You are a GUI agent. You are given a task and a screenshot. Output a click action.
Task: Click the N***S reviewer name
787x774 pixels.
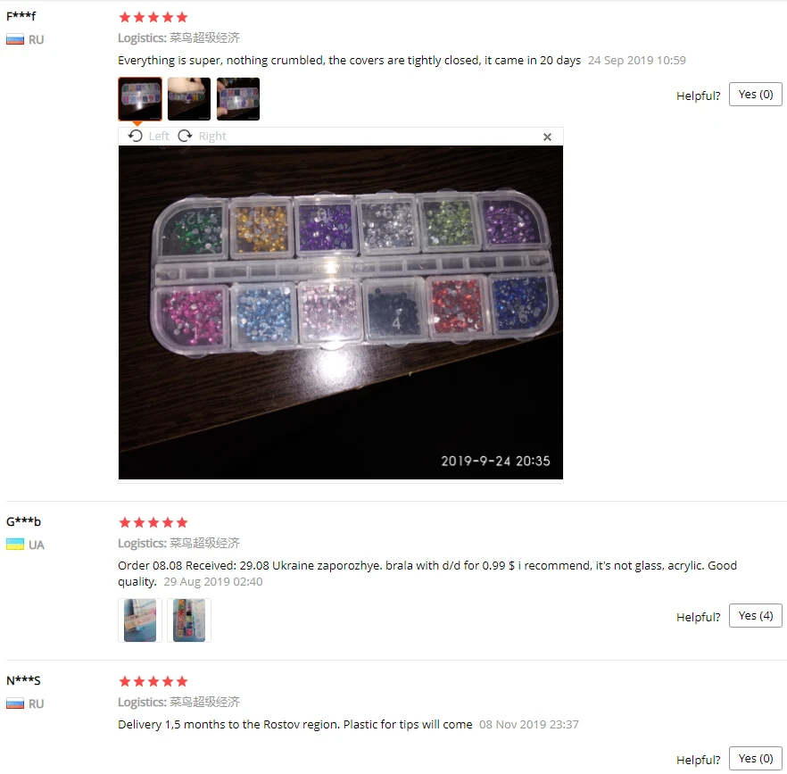[x=23, y=680]
